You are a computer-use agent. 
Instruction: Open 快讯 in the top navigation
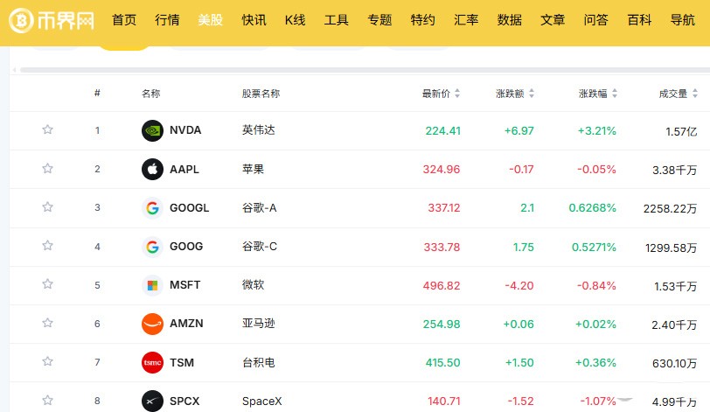click(x=254, y=20)
